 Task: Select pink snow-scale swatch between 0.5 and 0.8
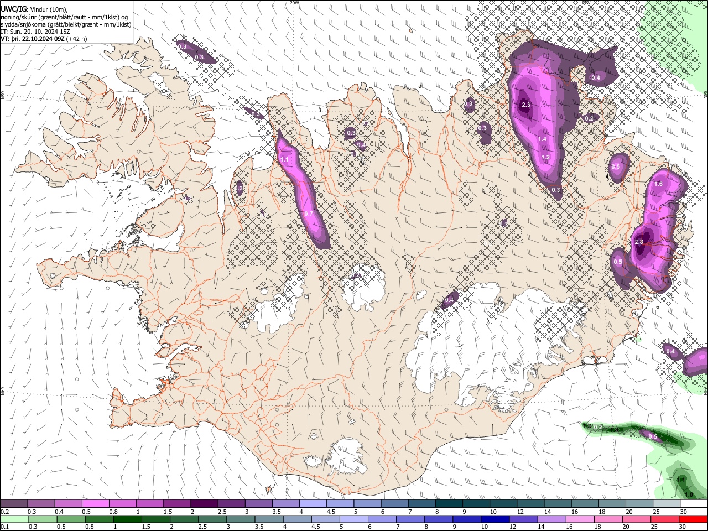pos(95,503)
